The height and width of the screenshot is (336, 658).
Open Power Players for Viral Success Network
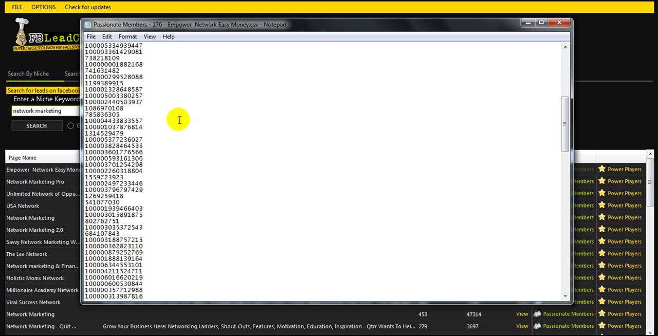click(x=625, y=302)
